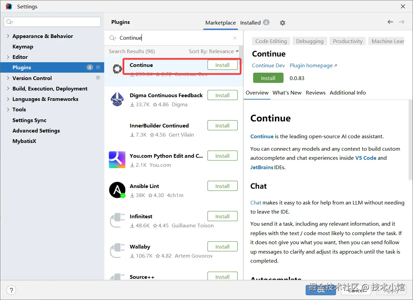Screen dimensions: 413x300
Task: Expand Languages & Frameworks node
Action: [x=8, y=99]
